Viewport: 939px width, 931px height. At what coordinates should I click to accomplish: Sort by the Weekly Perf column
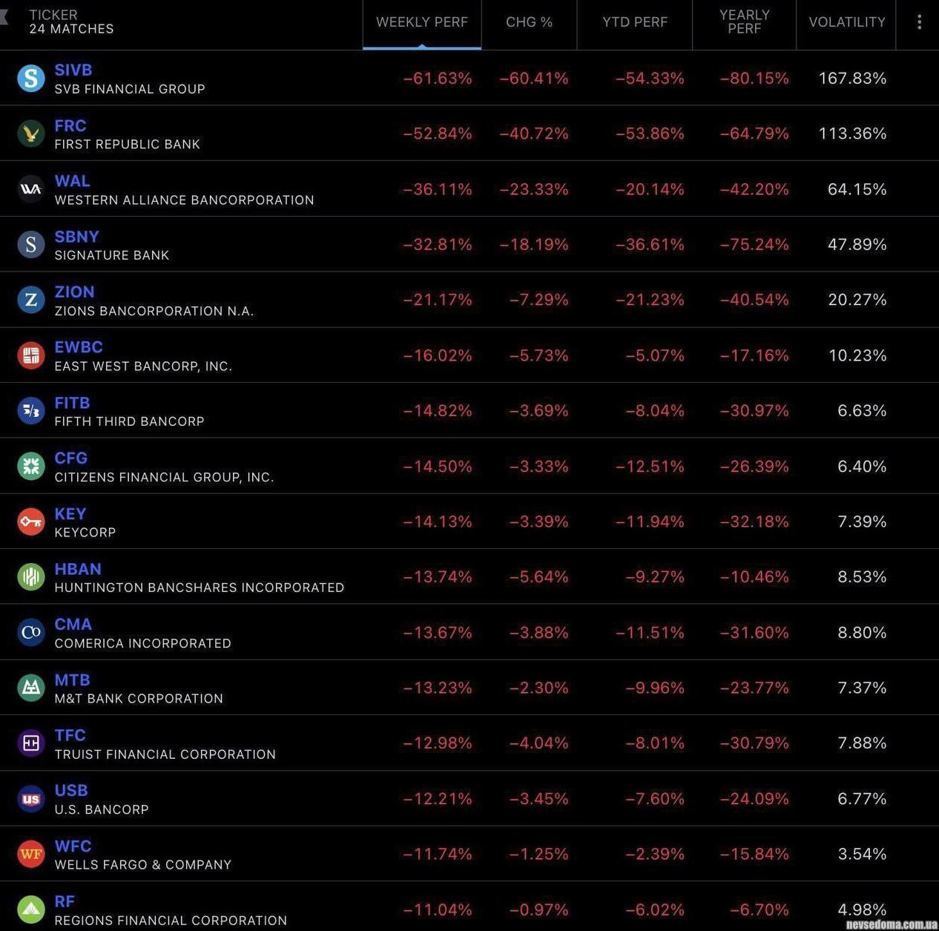[421, 22]
